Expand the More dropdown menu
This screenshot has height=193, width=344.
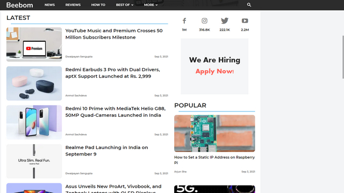150,5
